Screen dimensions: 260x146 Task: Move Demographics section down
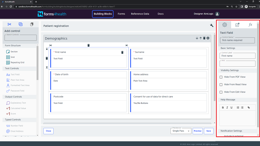(197, 38)
